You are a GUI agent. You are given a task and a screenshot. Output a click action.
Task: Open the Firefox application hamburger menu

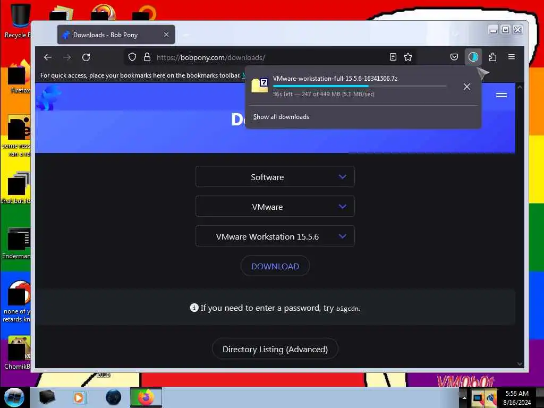point(512,57)
